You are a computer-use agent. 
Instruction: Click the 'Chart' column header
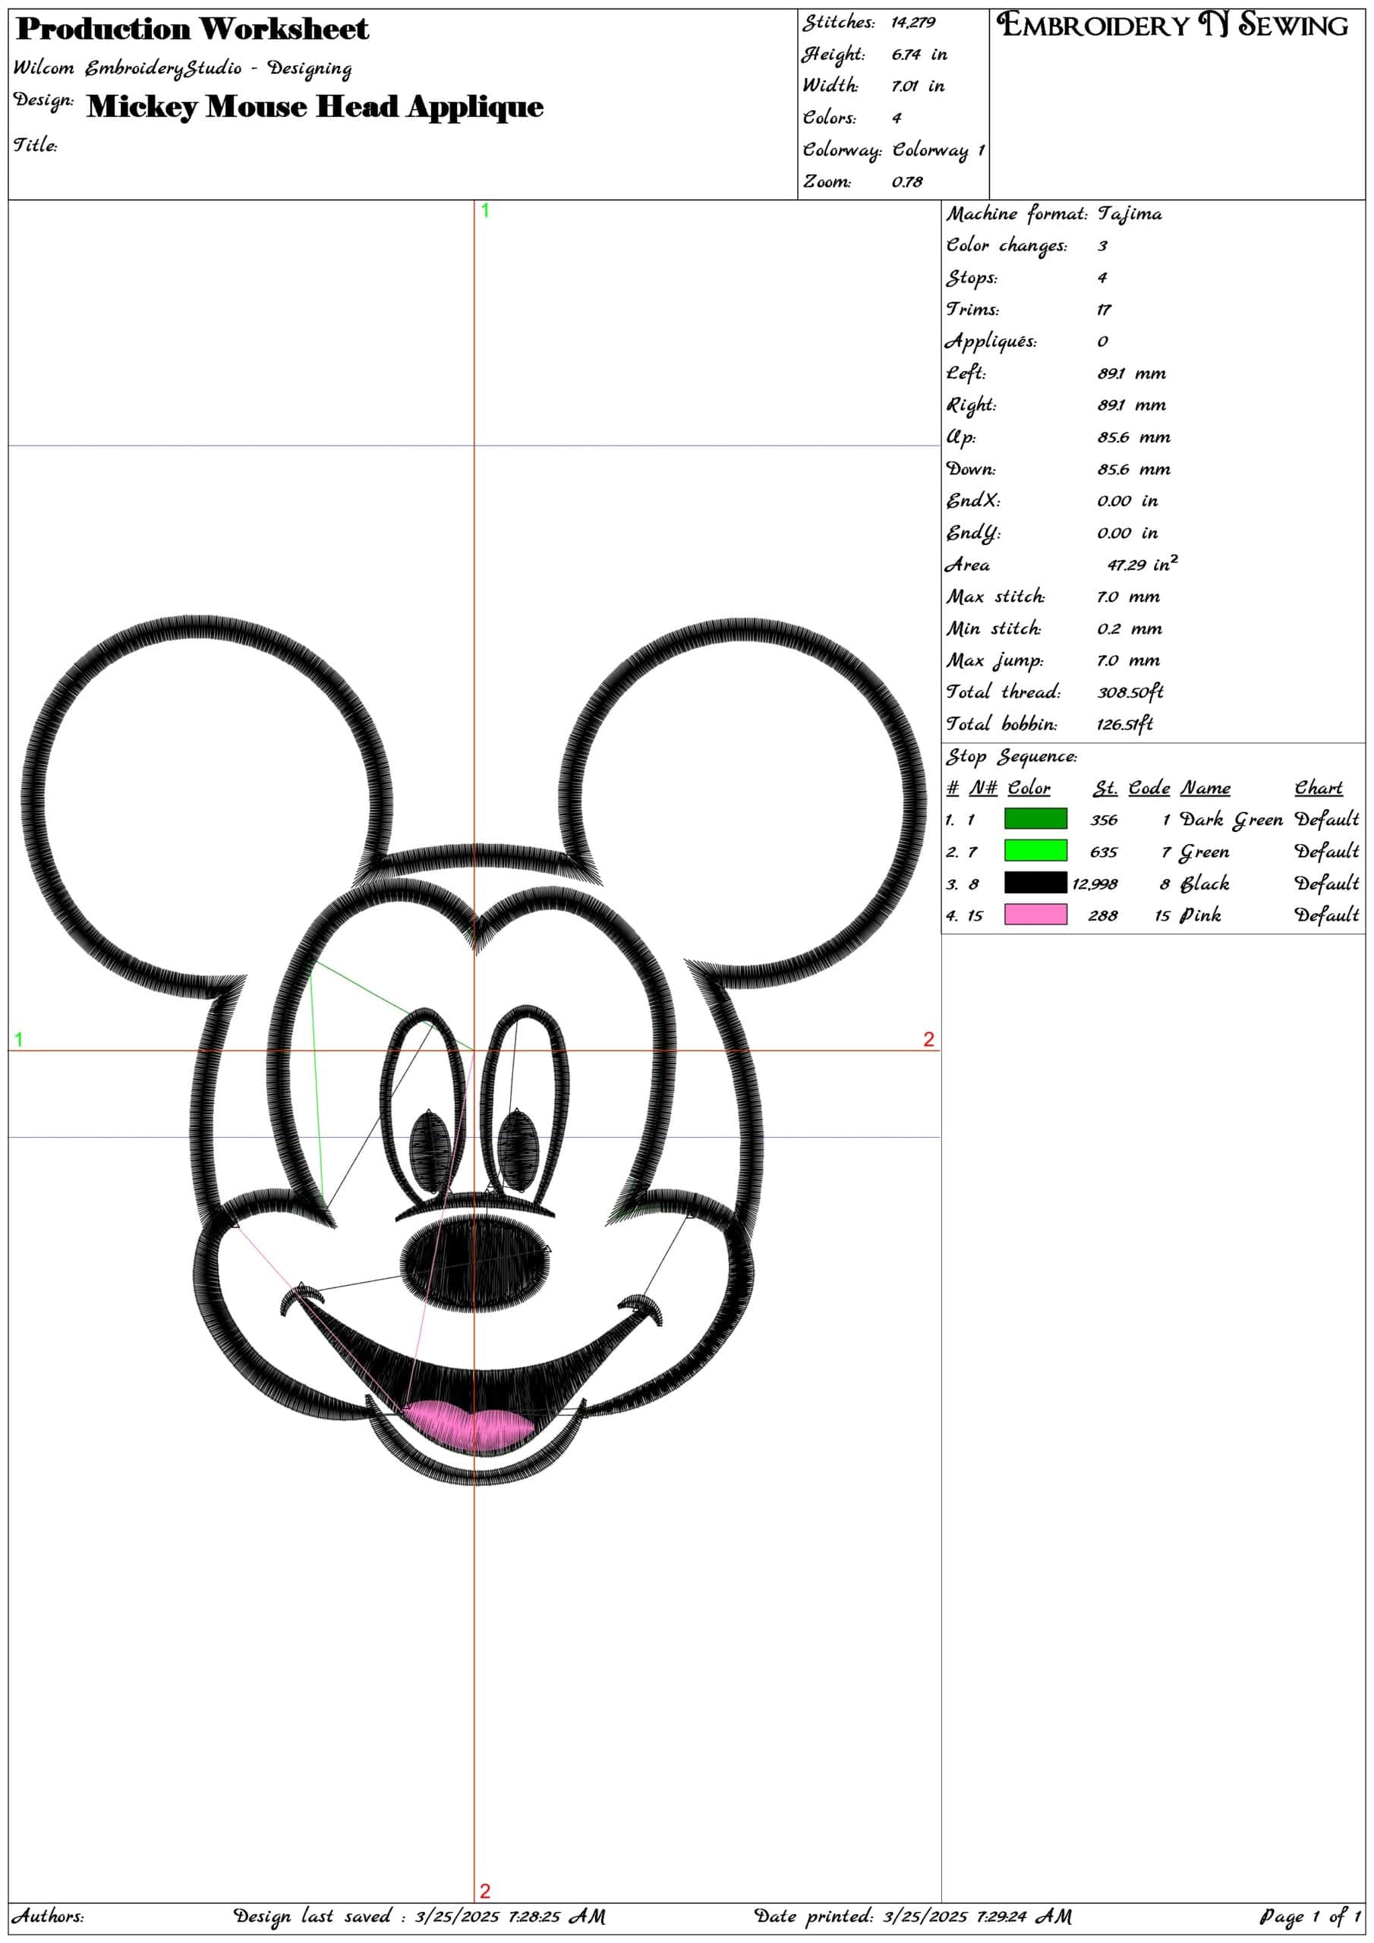pos(1318,788)
